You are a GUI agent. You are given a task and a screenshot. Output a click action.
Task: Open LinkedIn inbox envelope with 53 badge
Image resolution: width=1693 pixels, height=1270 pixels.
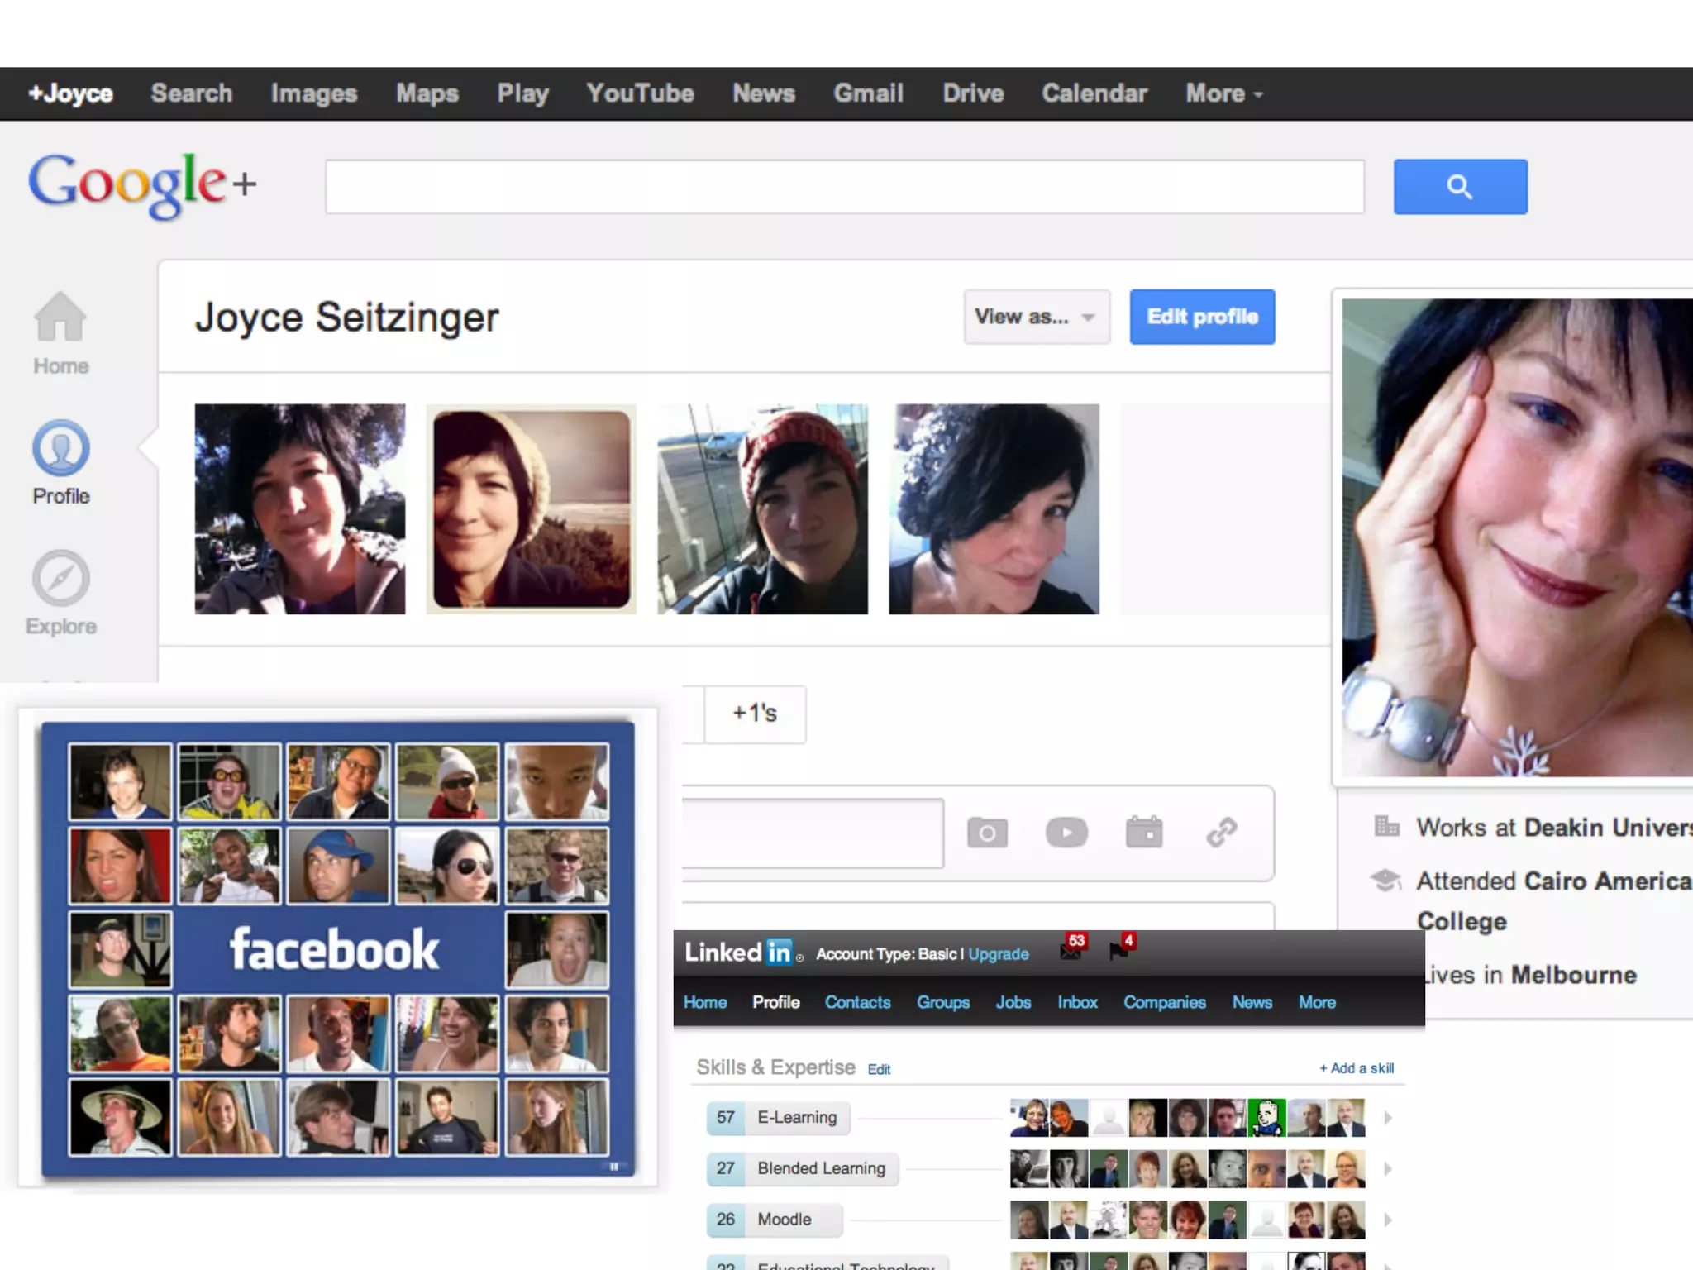[1071, 951]
